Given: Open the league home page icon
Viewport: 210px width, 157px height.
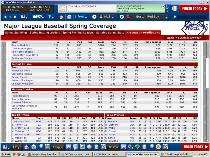Looking at the screenshot, I should (x=68, y=147).
